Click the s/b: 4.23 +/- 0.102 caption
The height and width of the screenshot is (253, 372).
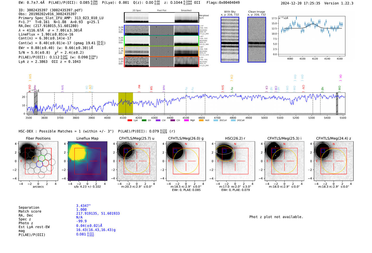tap(87, 187)
